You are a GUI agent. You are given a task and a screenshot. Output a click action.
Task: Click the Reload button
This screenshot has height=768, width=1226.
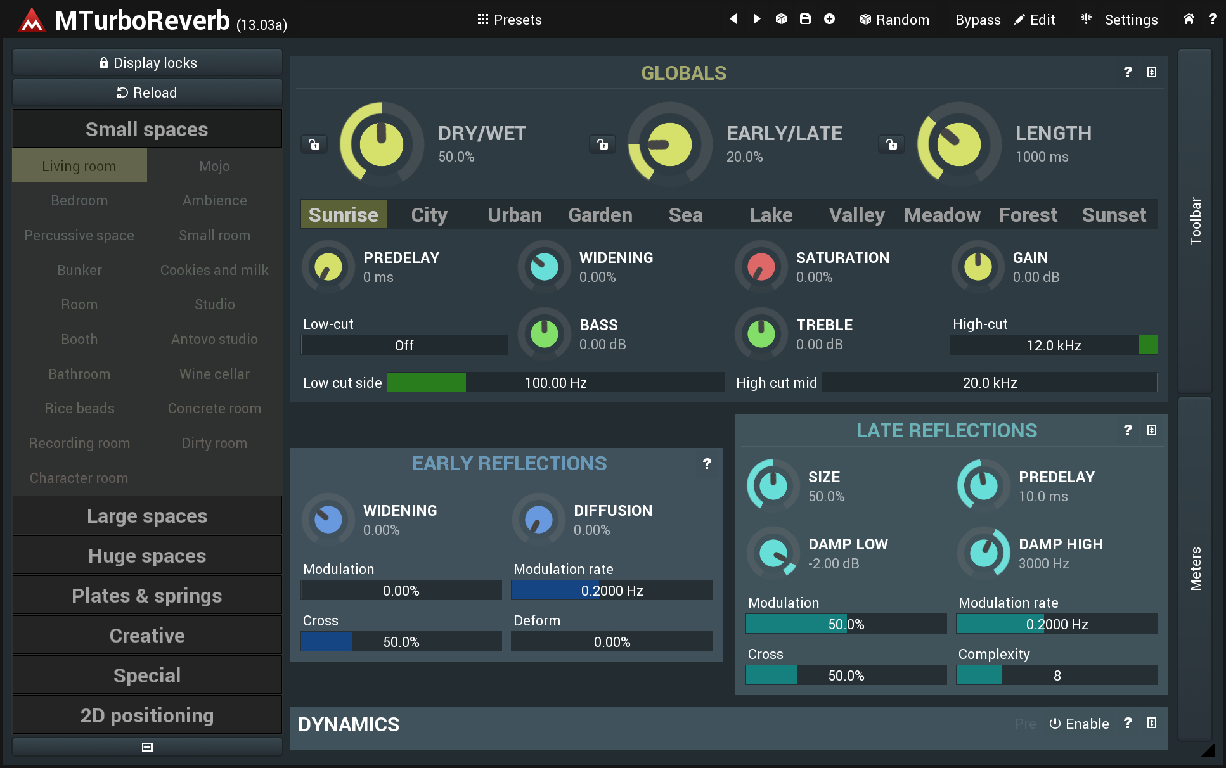coord(147,93)
